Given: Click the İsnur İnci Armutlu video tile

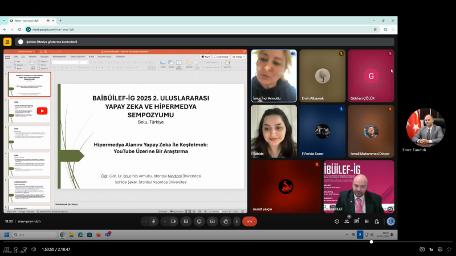Looking at the screenshot, I should (274, 76).
